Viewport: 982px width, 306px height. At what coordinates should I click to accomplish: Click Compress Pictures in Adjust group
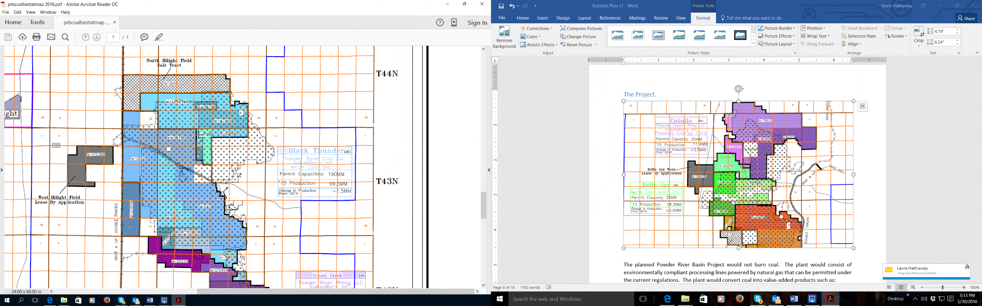pyautogui.click(x=581, y=28)
